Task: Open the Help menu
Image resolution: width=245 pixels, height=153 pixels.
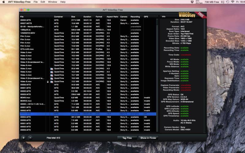Action: pos(63,2)
